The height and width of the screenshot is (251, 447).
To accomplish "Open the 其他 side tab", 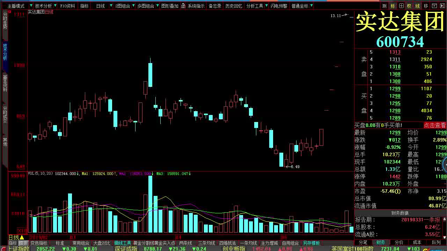I will (5, 142).
